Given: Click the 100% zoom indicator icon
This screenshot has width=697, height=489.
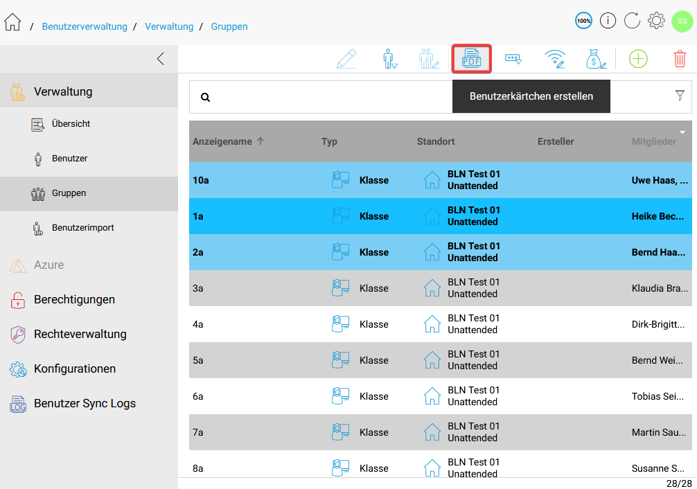Looking at the screenshot, I should click(x=583, y=21).
